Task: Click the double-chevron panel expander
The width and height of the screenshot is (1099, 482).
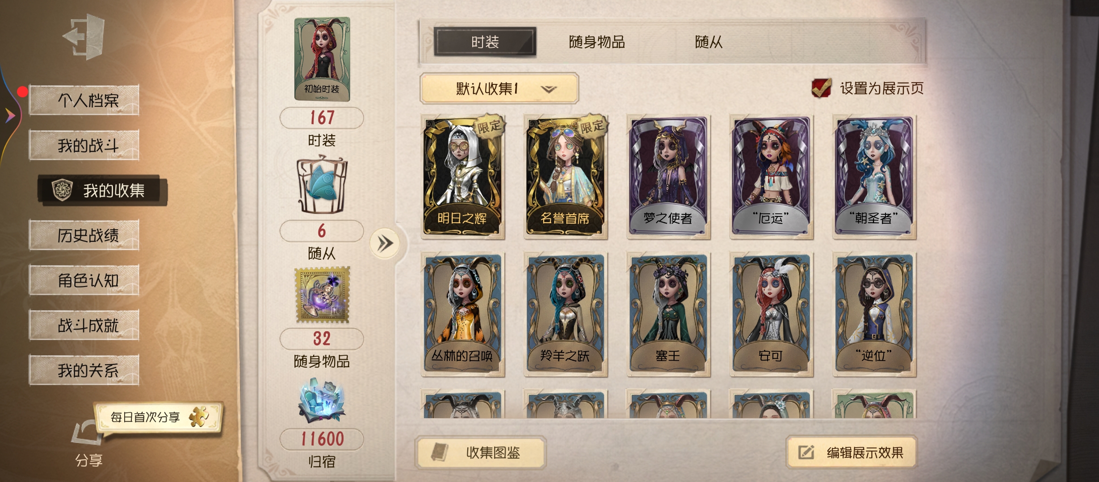Action: tap(385, 244)
